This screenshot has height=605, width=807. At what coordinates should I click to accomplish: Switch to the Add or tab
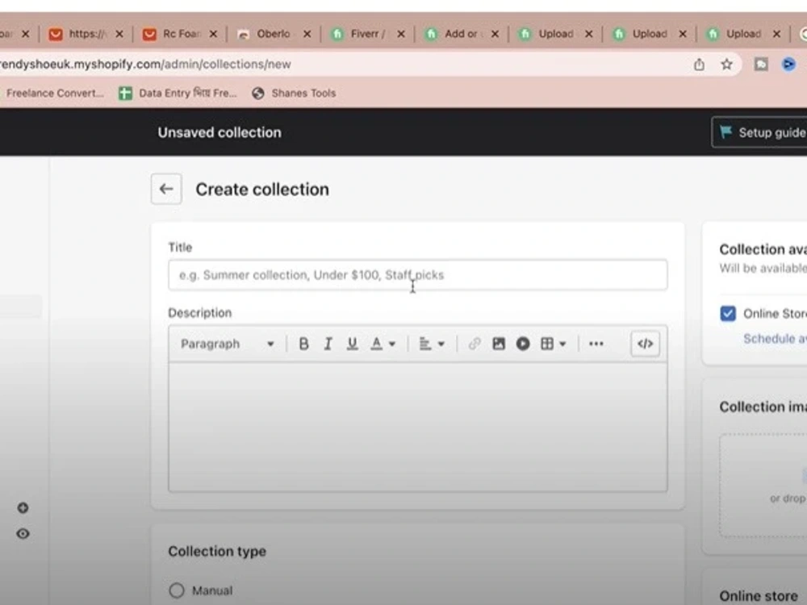pyautogui.click(x=461, y=34)
